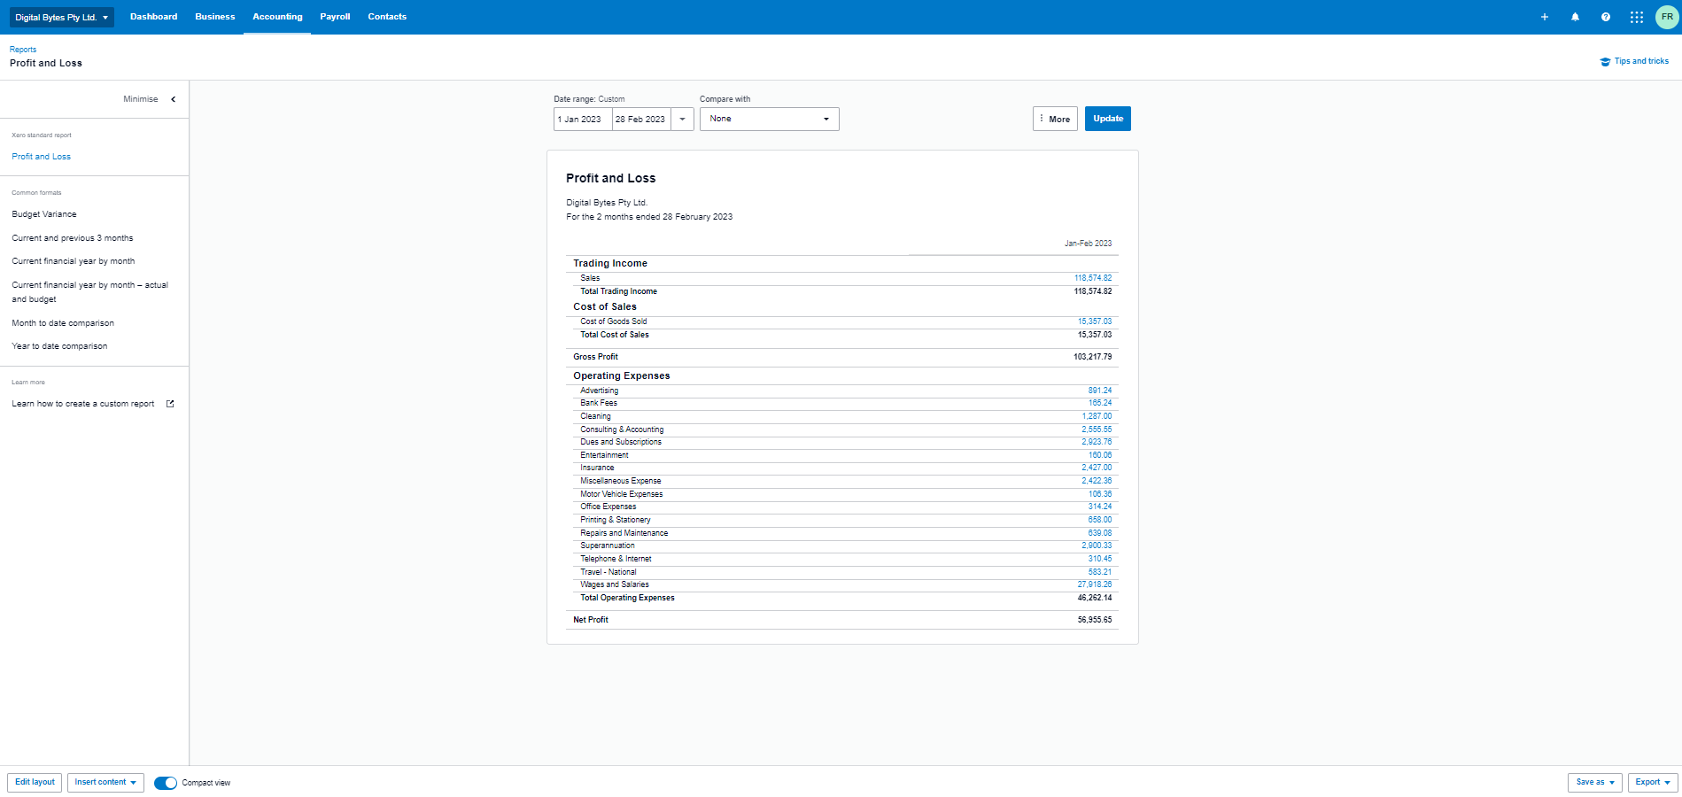
Task: Click the Tips and tricks graduation cap icon
Action: pos(1605,62)
